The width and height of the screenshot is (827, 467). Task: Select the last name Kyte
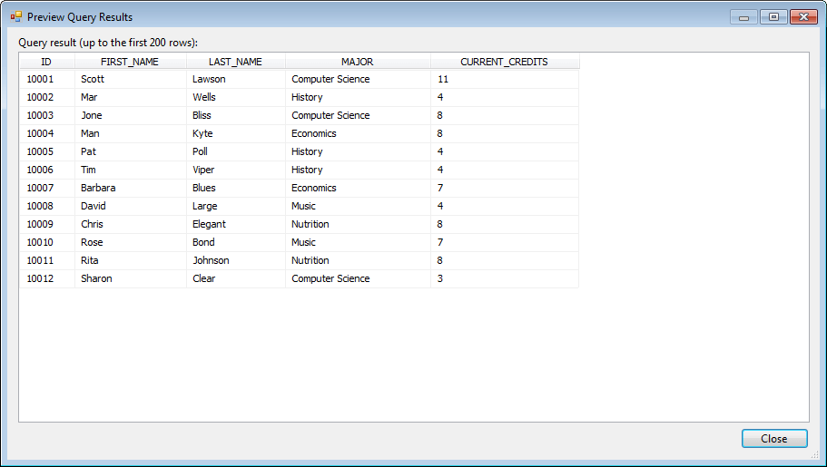(x=236, y=133)
